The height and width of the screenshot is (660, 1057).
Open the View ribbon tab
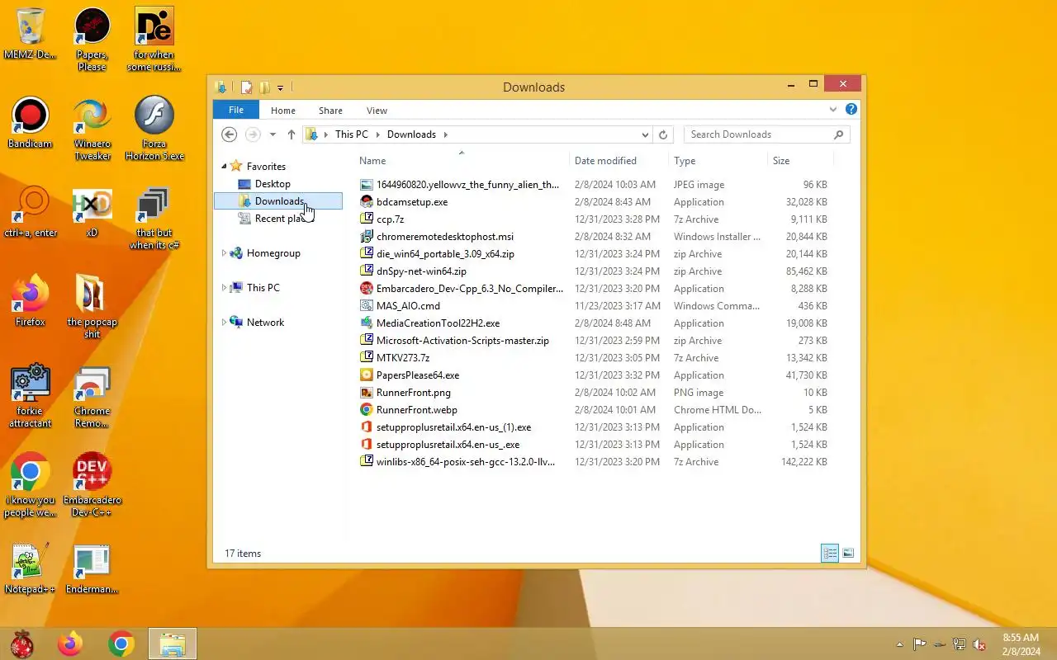click(x=377, y=111)
